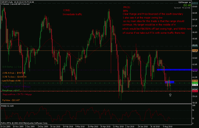This screenshot has height=128, width=199.
Task: Click the 58.35 value on price scale
Action: tap(195, 103)
